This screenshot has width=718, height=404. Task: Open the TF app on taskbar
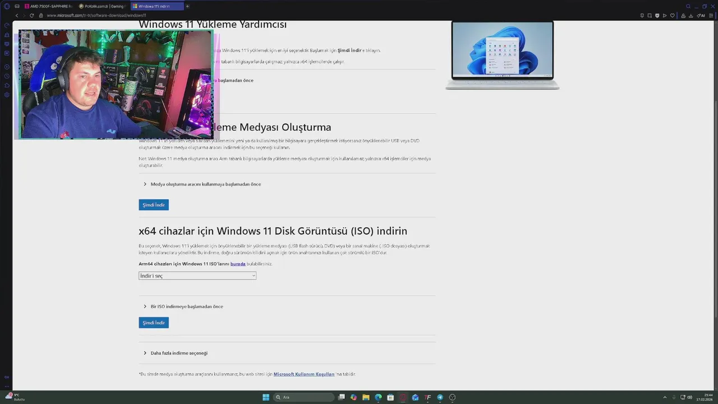tap(427, 397)
